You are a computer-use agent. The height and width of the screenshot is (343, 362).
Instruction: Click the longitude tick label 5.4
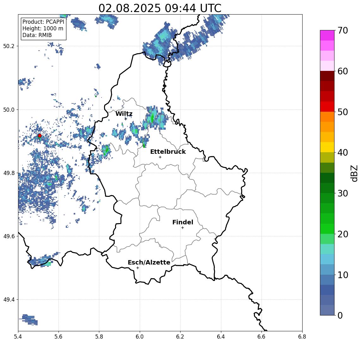18,337
